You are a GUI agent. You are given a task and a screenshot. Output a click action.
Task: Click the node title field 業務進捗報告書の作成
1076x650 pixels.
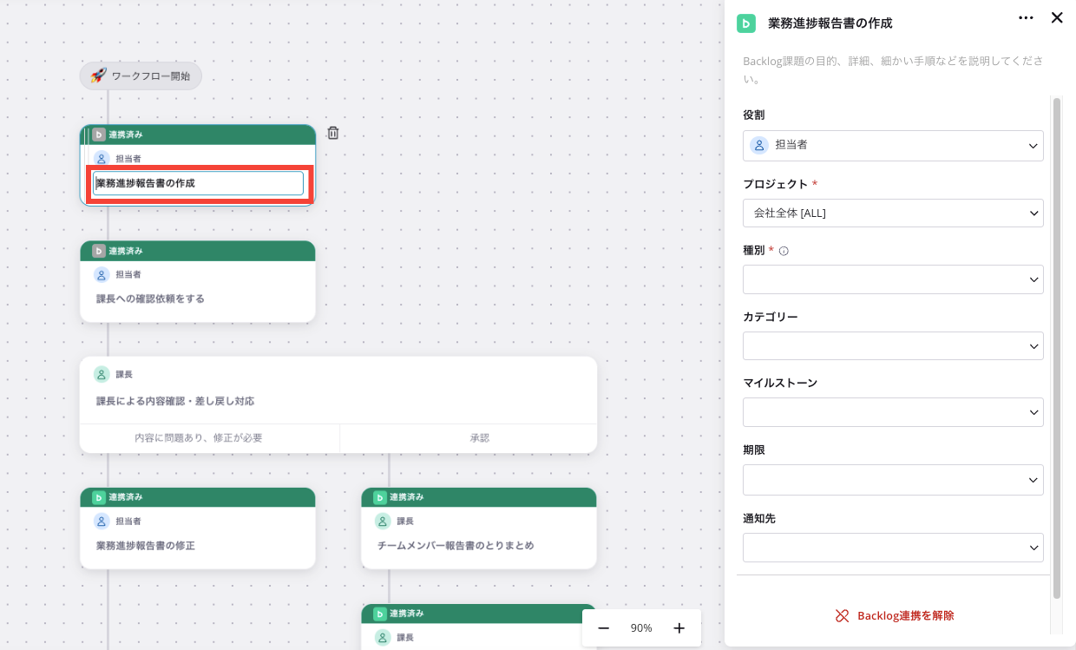(199, 183)
